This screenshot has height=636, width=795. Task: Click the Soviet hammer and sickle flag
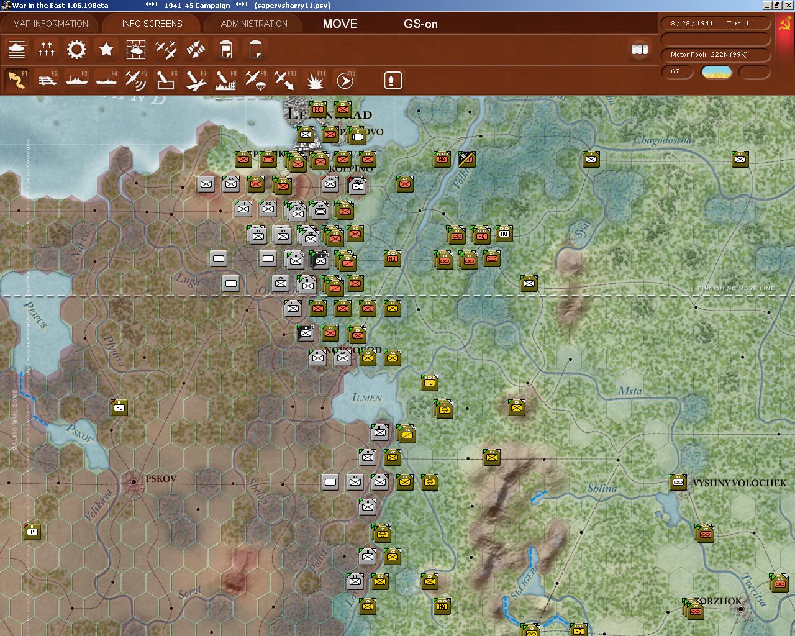coord(785,25)
